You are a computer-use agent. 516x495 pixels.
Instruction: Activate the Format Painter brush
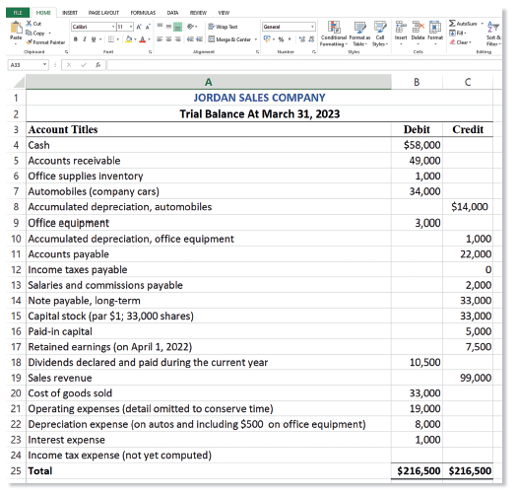pyautogui.click(x=29, y=41)
